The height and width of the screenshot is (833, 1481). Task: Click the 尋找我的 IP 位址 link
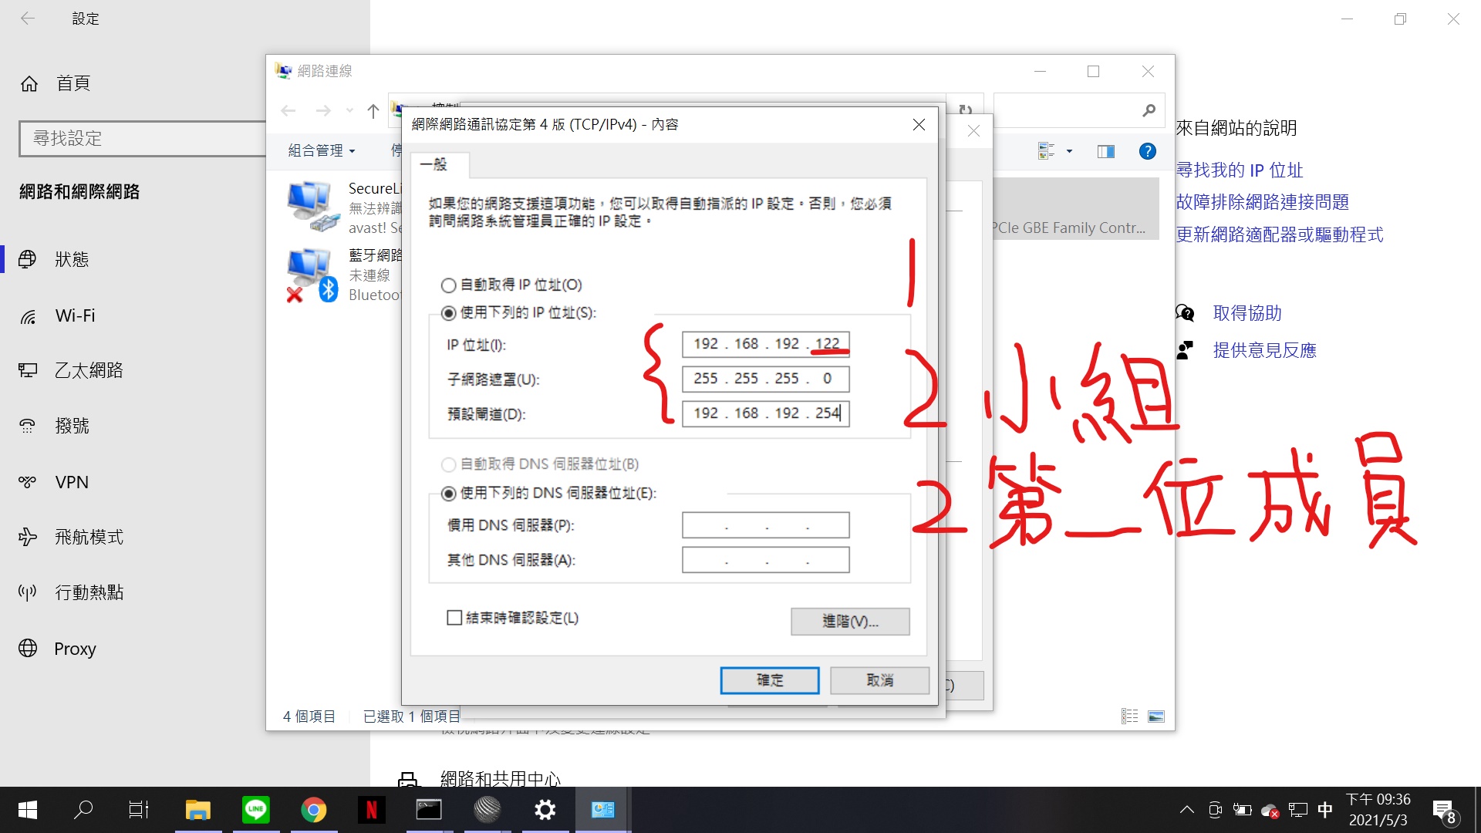[1239, 170]
